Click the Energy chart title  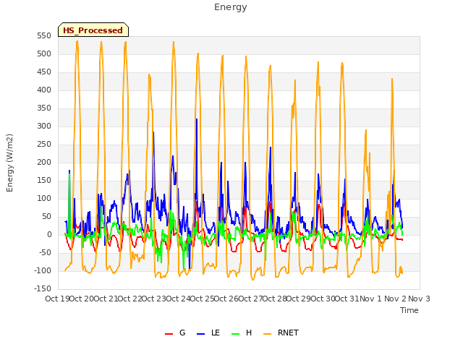point(231,7)
